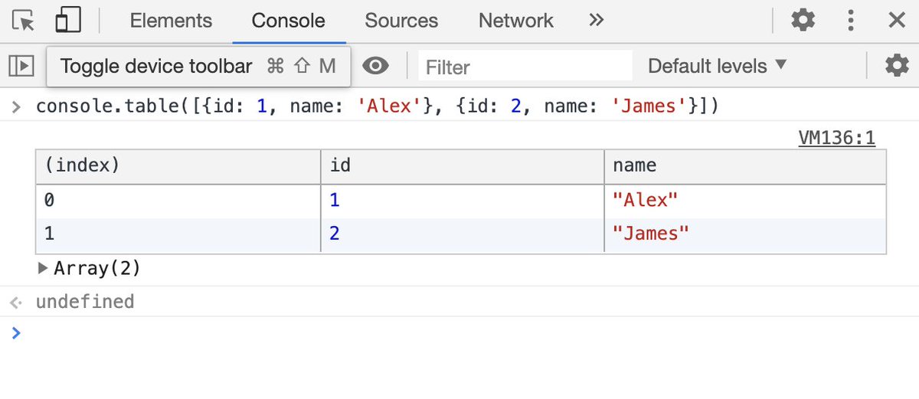Switch to the Elements tab
The width and height of the screenshot is (919, 399).
coord(170,21)
